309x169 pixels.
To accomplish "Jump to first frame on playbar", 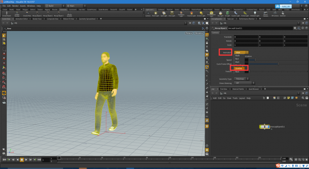I will (x=4, y=160).
